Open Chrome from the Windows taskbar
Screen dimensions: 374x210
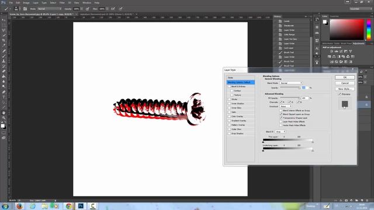pyautogui.click(x=69, y=206)
